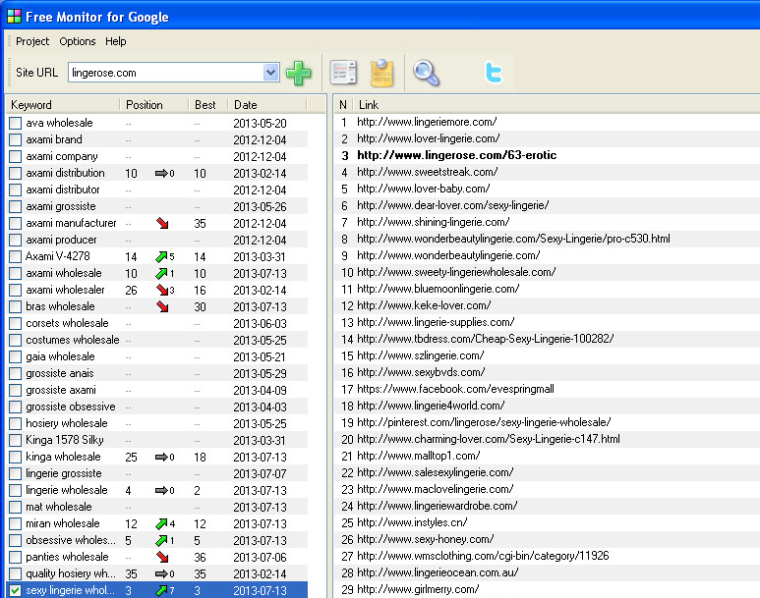Sort by Position column header

154,105
